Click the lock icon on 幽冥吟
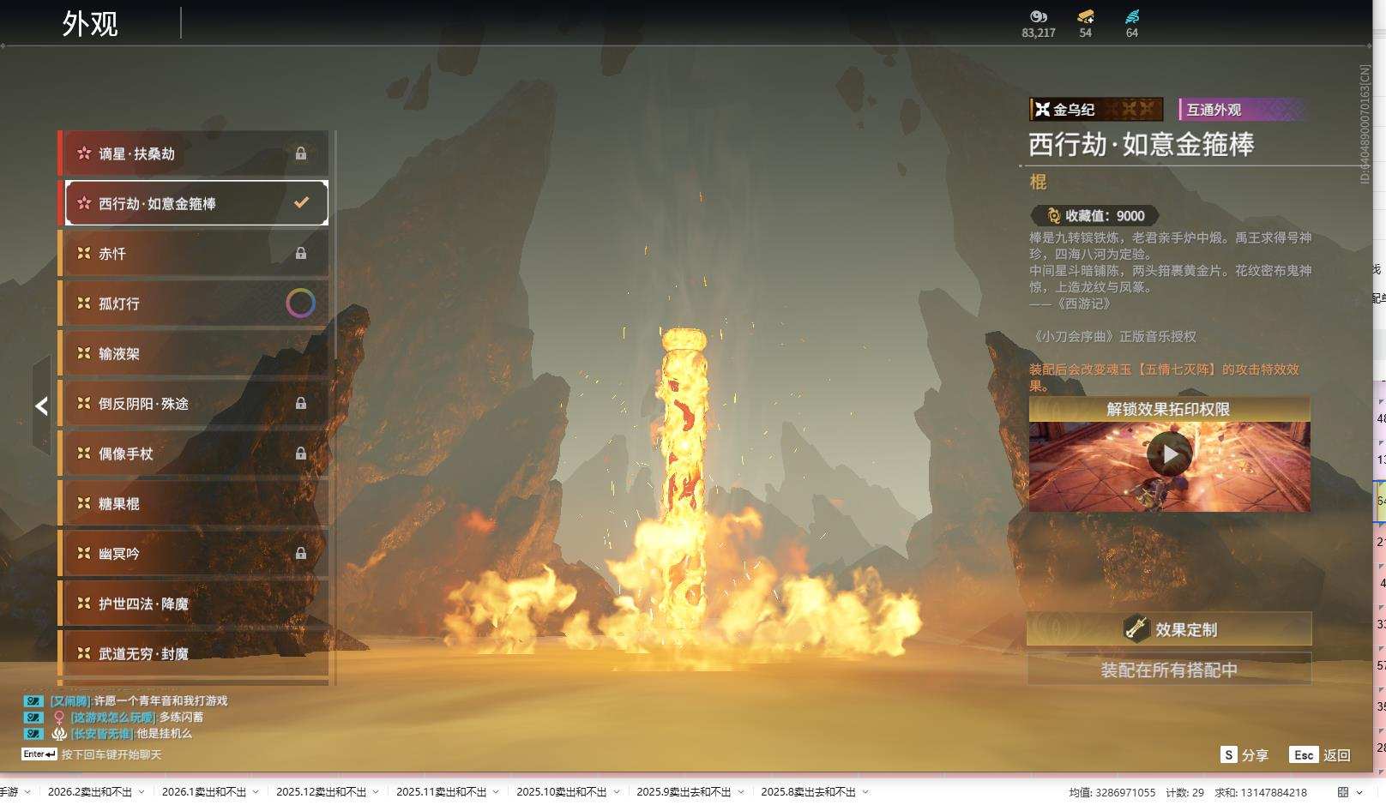 pyautogui.click(x=301, y=553)
